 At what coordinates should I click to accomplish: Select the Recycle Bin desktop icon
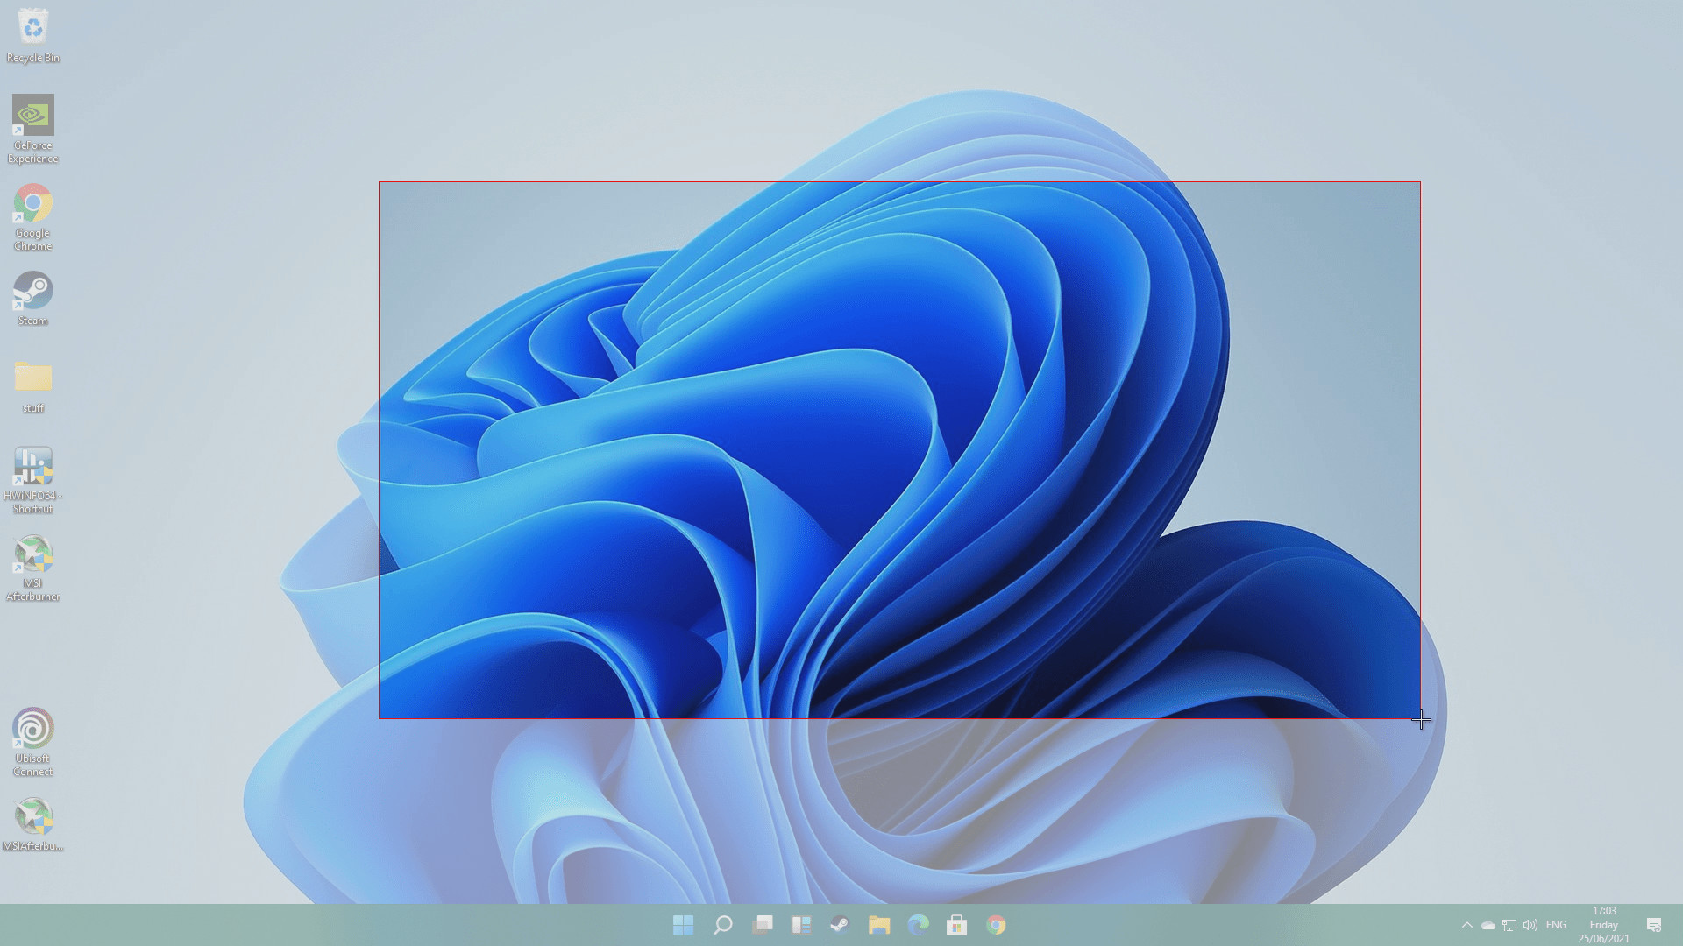32,35
